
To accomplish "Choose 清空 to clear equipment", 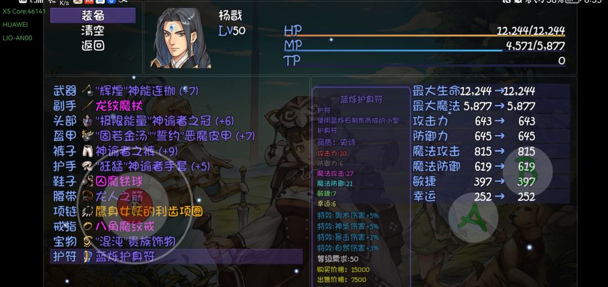I will coord(93,30).
